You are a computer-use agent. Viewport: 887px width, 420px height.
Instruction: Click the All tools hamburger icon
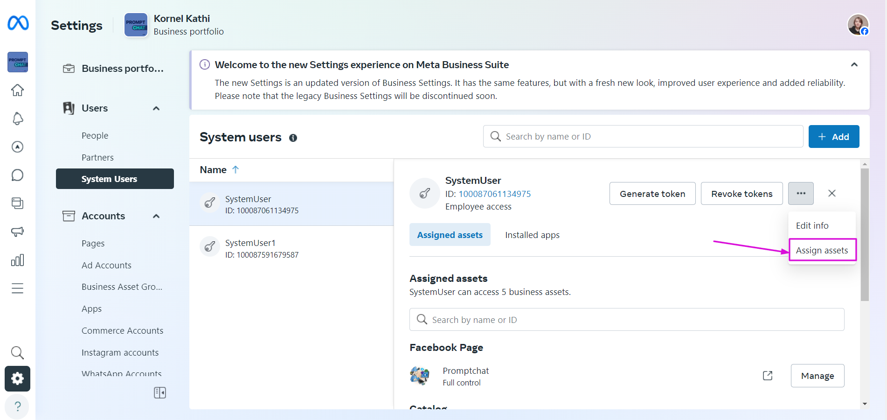click(17, 288)
